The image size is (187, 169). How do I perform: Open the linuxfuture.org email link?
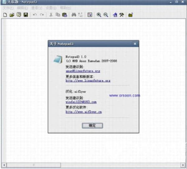pyautogui.click(x=83, y=71)
